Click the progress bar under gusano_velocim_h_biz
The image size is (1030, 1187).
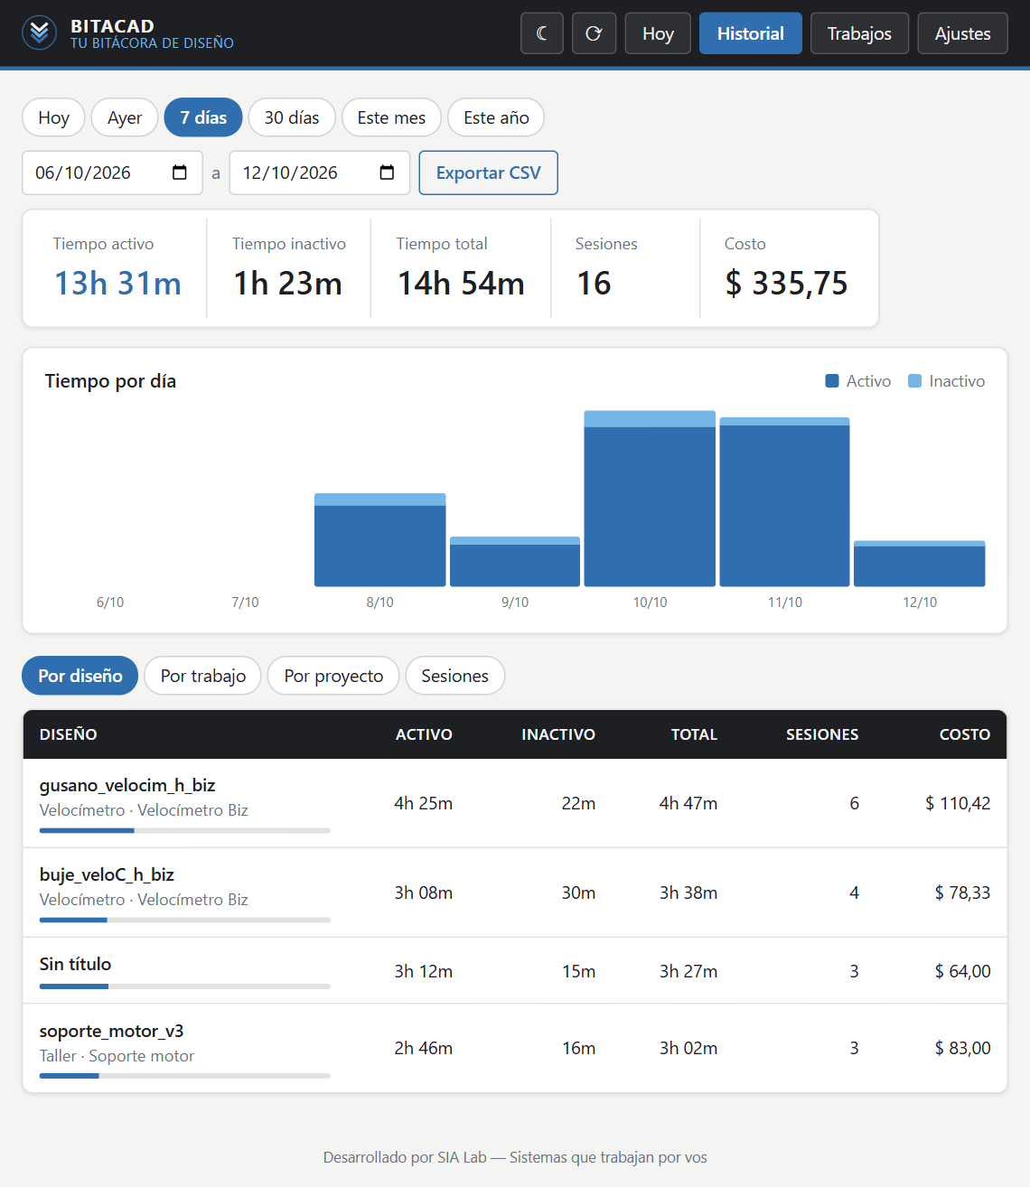[185, 830]
